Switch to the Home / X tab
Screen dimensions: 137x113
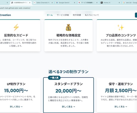tap(110, 3)
